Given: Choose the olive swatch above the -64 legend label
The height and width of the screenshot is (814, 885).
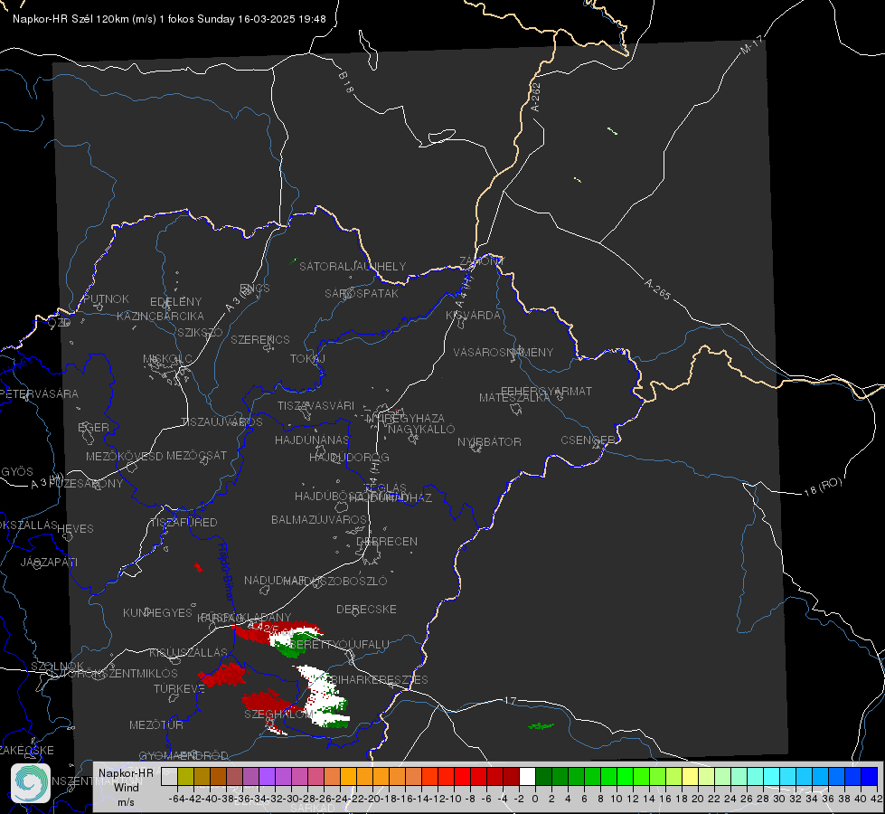Looking at the screenshot, I should pyautogui.click(x=185, y=776).
